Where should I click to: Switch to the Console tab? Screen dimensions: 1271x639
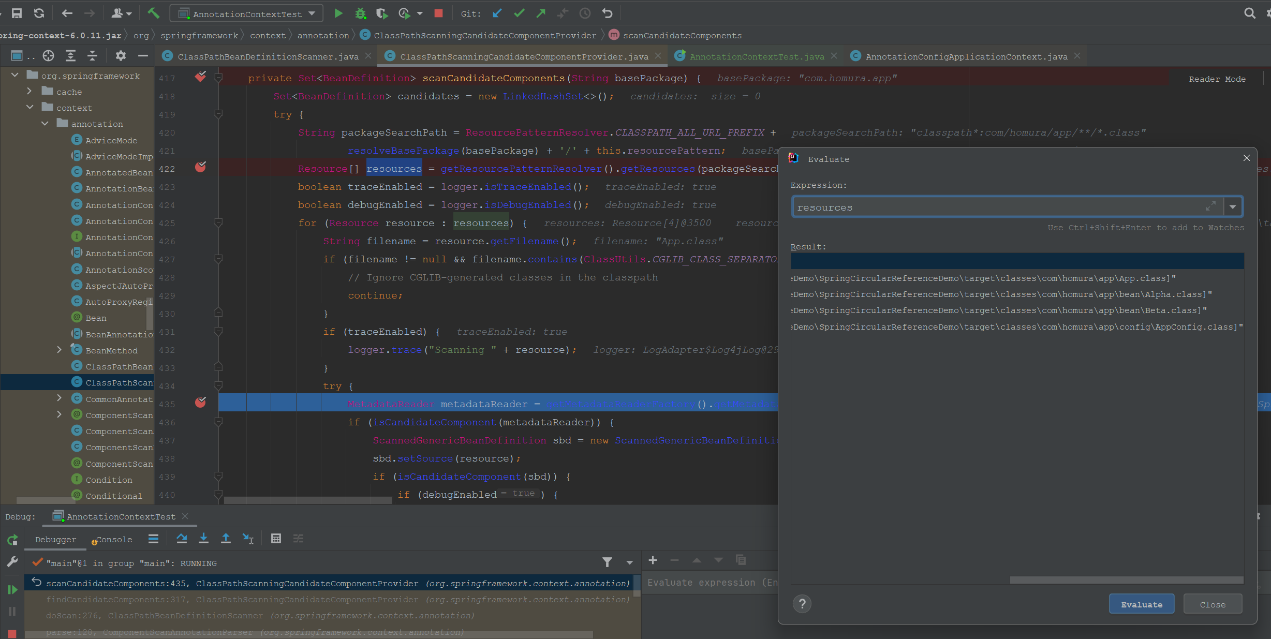tap(114, 539)
